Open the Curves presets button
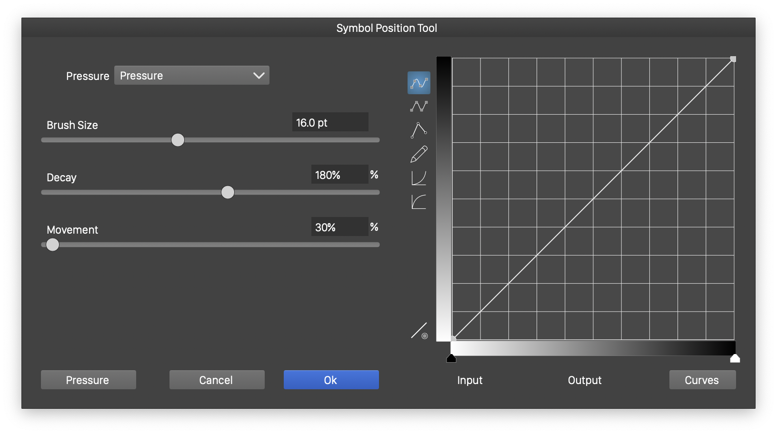This screenshot has height=434, width=777. click(703, 380)
